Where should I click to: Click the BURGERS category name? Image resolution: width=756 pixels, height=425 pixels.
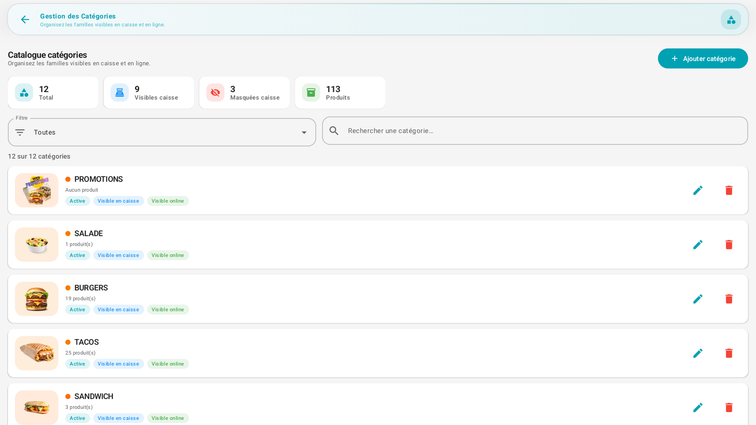pos(91,288)
